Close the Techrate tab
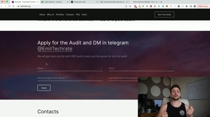 (x=38, y=2)
